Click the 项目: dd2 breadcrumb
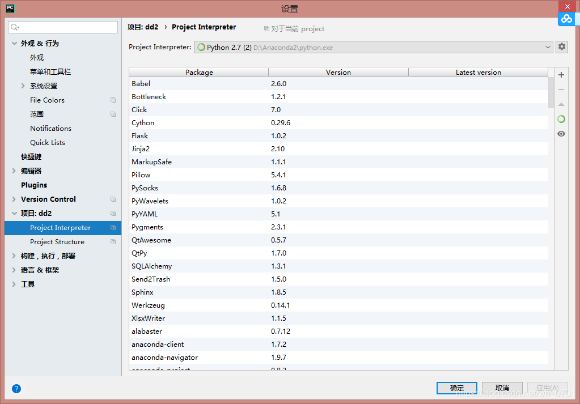This screenshot has width=580, height=404. pyautogui.click(x=143, y=27)
